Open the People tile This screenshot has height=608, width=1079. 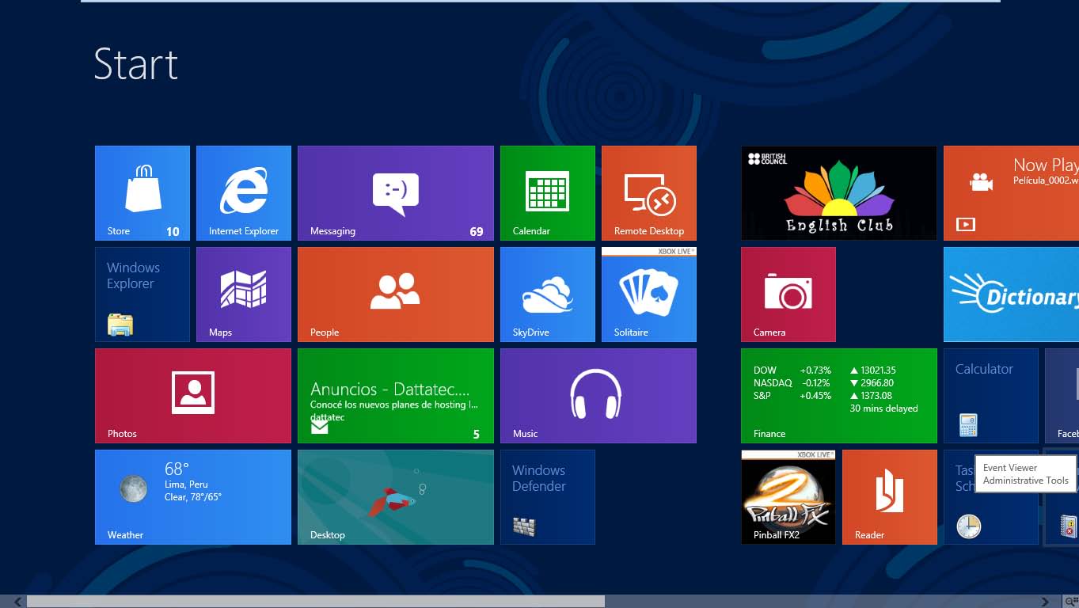pos(396,294)
